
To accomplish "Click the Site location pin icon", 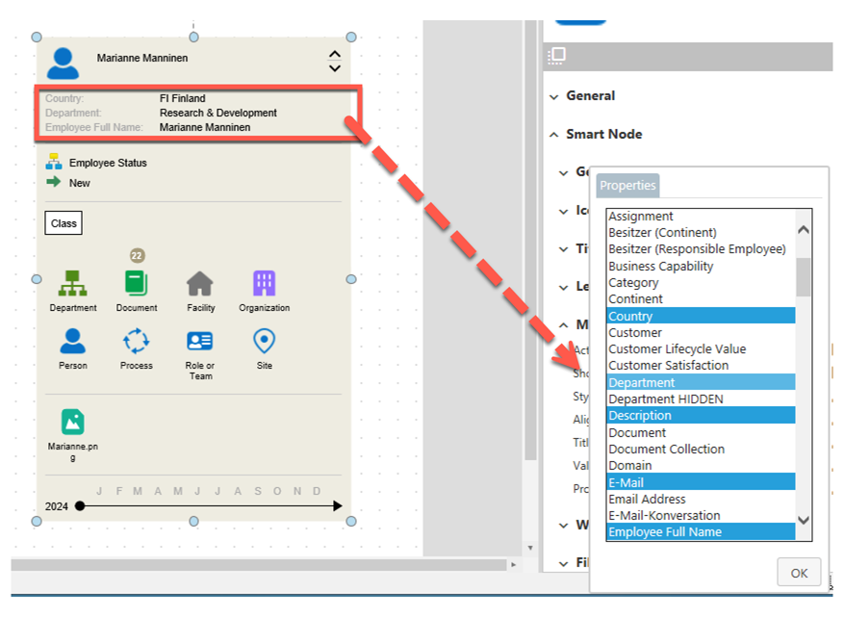I will 264,342.
